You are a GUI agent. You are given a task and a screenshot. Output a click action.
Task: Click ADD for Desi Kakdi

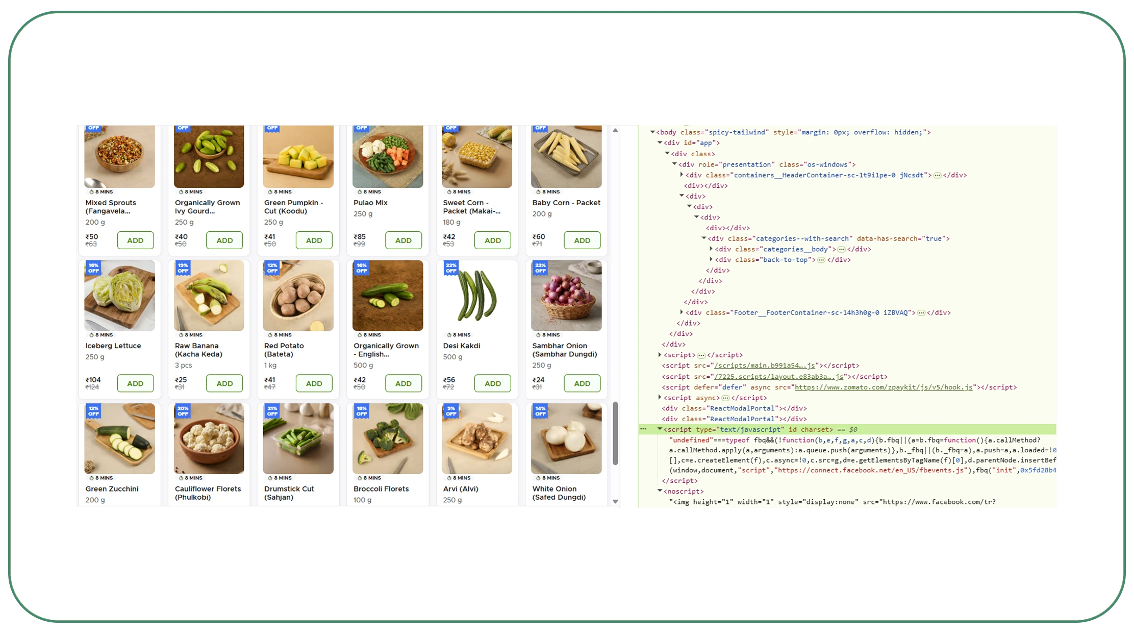(493, 383)
